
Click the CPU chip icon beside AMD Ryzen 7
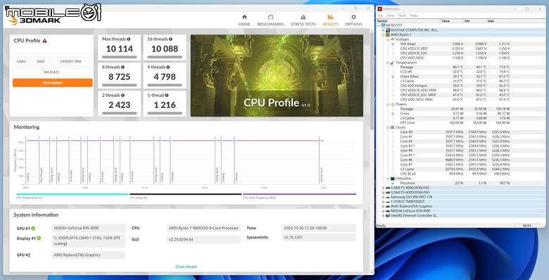point(388,34)
